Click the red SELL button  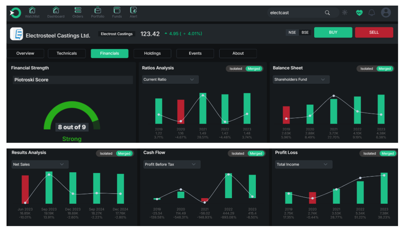pyautogui.click(x=374, y=32)
